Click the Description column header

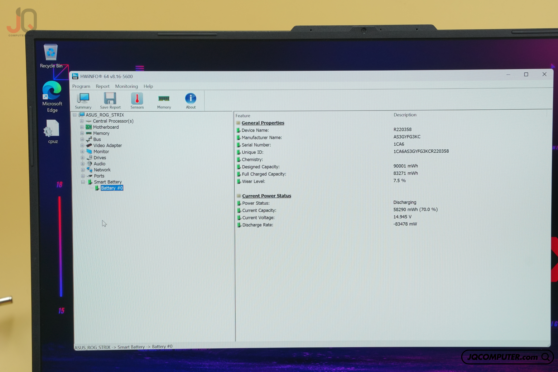405,115
